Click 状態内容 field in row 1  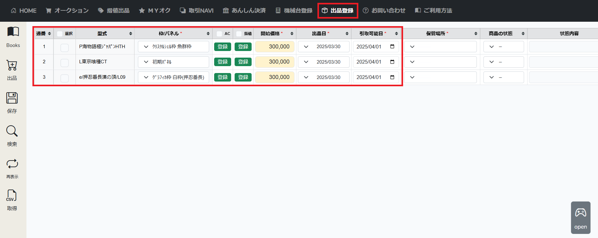click(x=563, y=47)
